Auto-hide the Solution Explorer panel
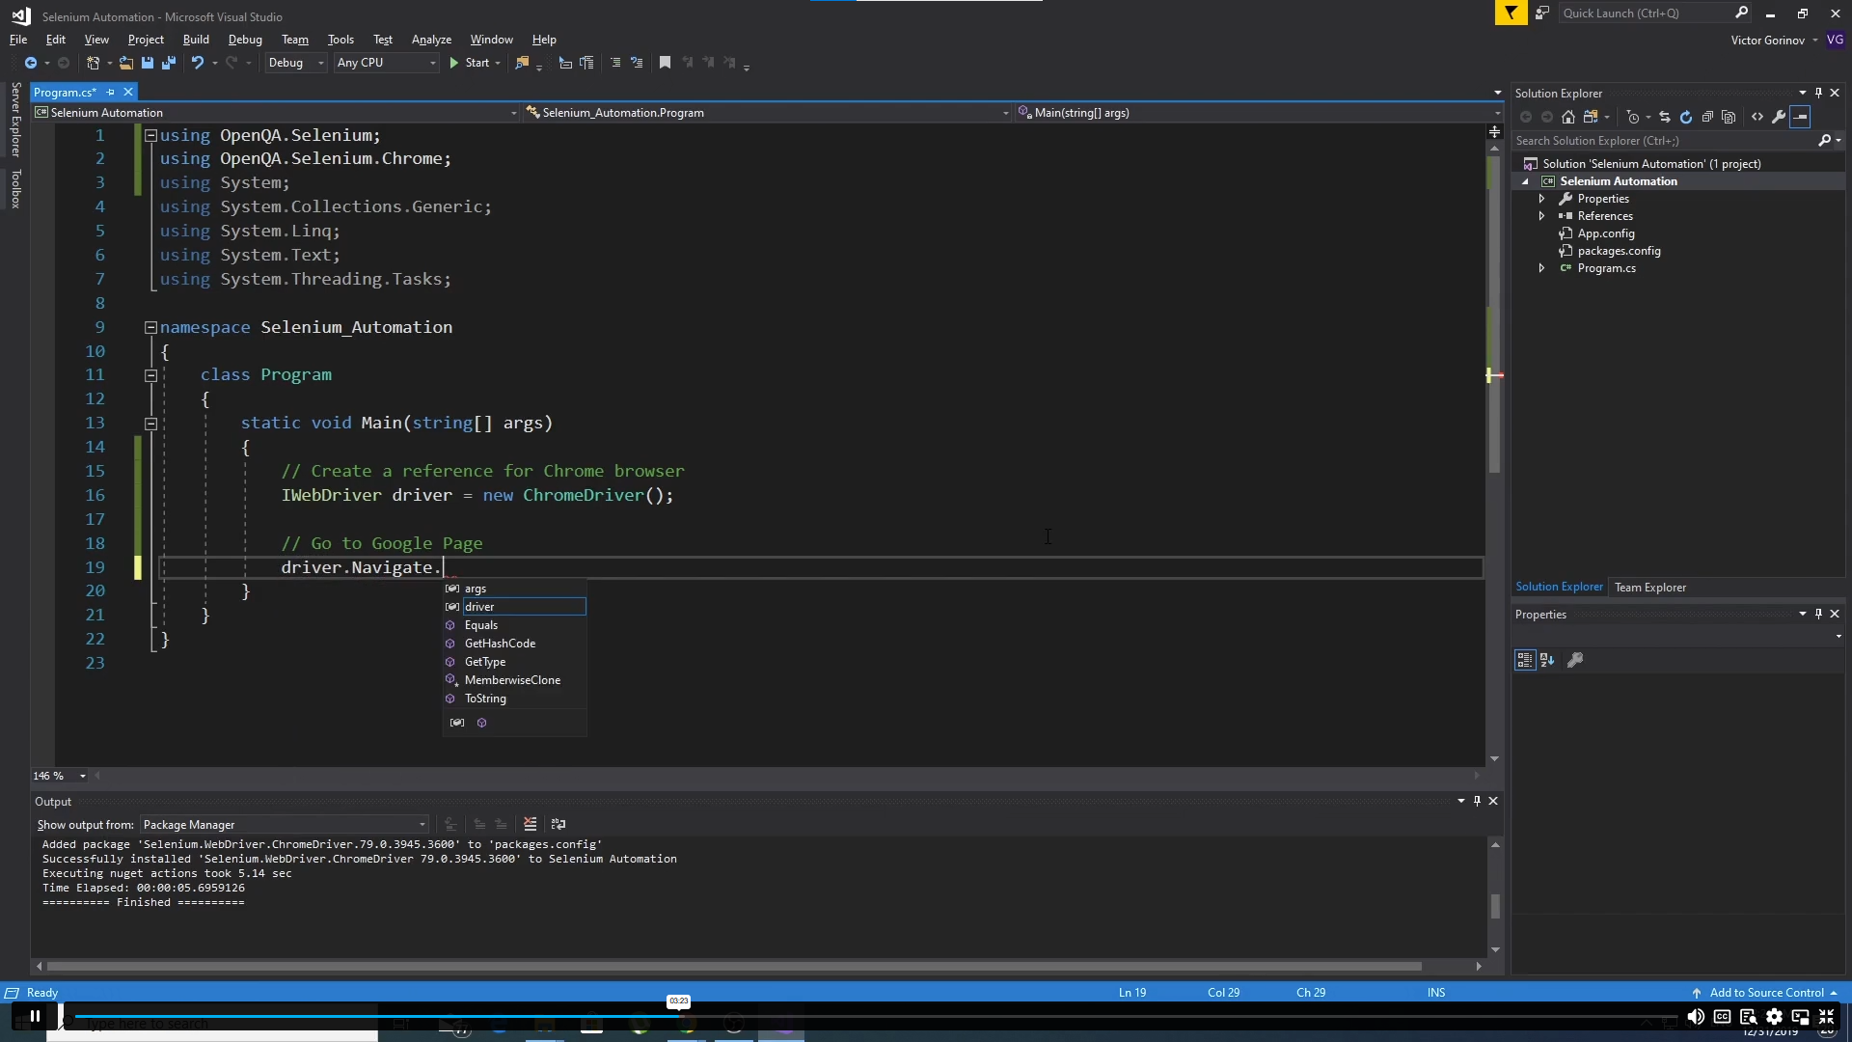The height and width of the screenshot is (1042, 1852). [1817, 92]
